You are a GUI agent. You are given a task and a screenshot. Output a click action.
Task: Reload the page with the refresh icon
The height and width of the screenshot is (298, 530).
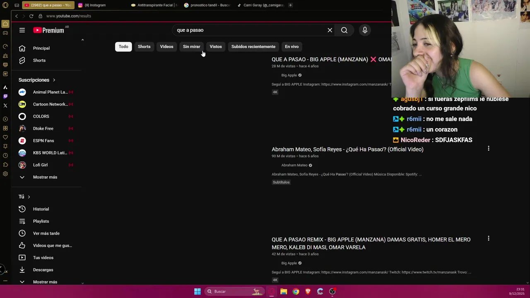(x=31, y=16)
